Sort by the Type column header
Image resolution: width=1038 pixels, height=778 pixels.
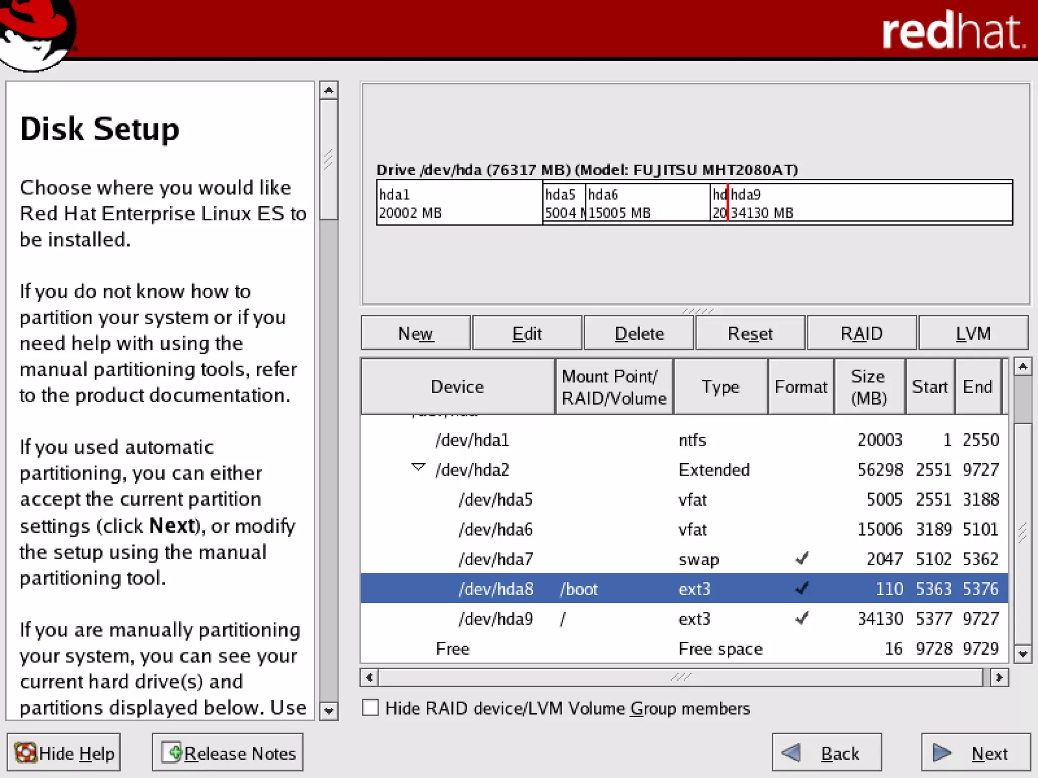coord(720,387)
